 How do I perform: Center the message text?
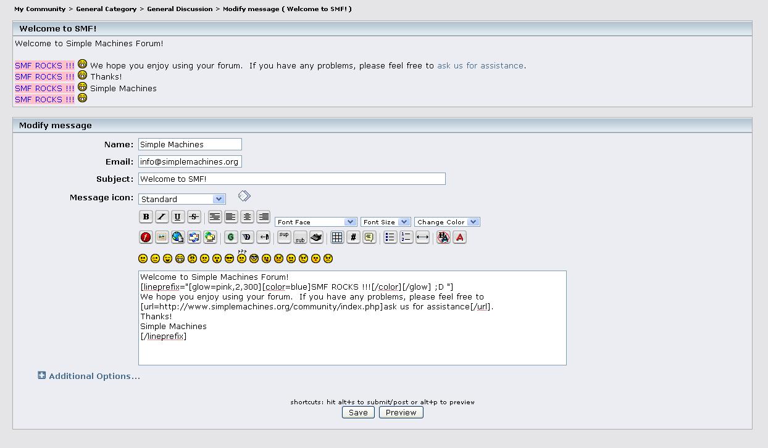247,216
